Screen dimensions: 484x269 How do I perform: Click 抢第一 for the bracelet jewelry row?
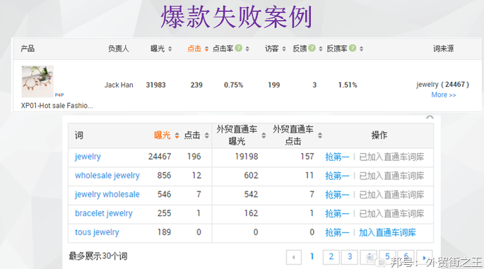pyautogui.click(x=337, y=213)
